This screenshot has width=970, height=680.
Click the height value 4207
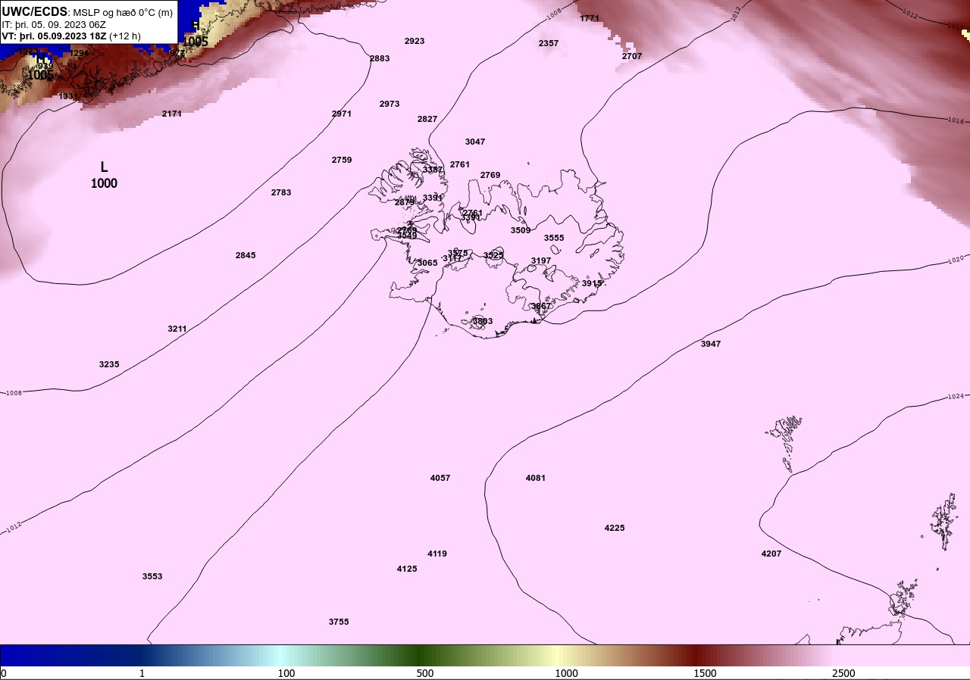[771, 554]
